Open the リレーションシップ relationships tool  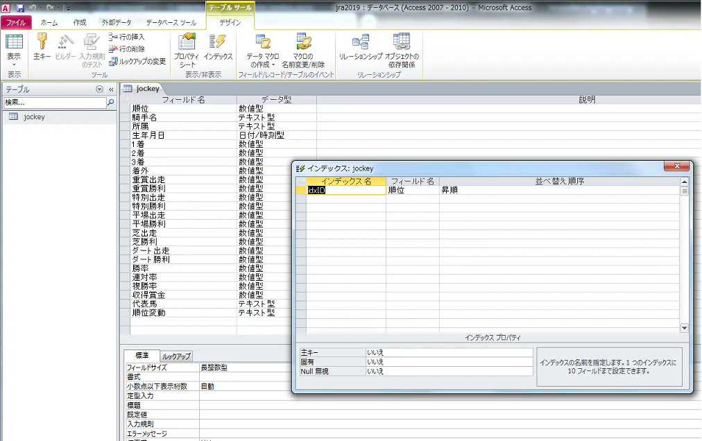(x=361, y=46)
